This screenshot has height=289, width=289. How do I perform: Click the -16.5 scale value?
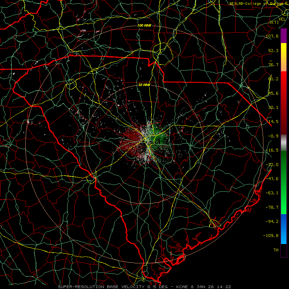[272, 150]
